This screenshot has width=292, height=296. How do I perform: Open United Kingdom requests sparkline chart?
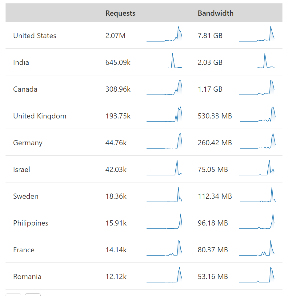(164, 114)
